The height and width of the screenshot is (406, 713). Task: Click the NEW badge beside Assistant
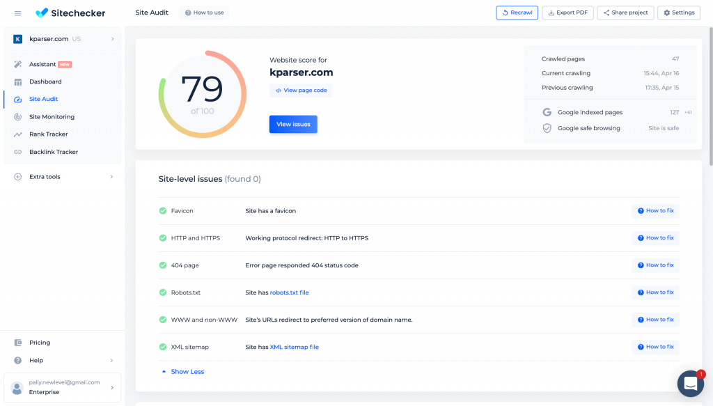[65, 65]
